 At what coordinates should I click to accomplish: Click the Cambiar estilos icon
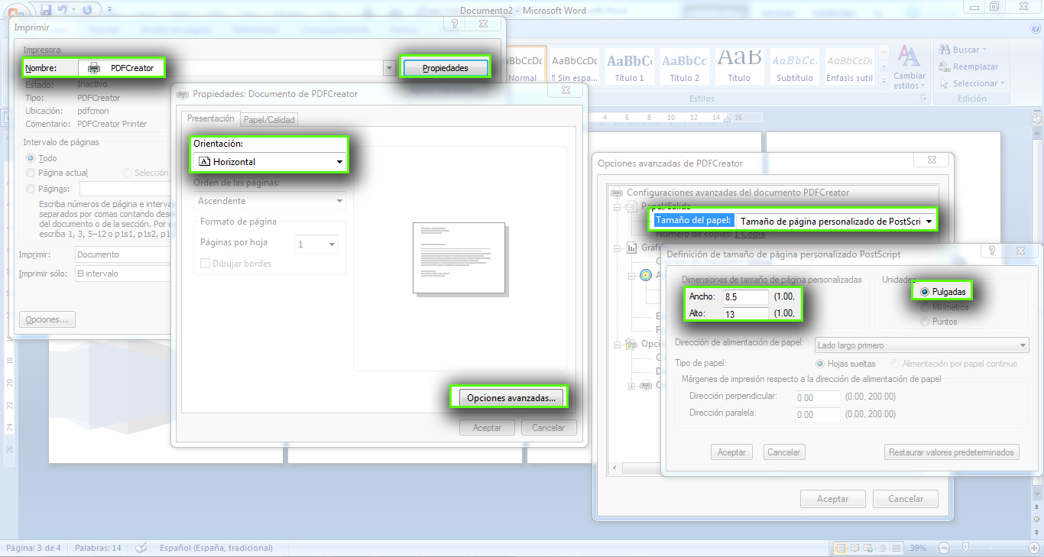click(909, 57)
